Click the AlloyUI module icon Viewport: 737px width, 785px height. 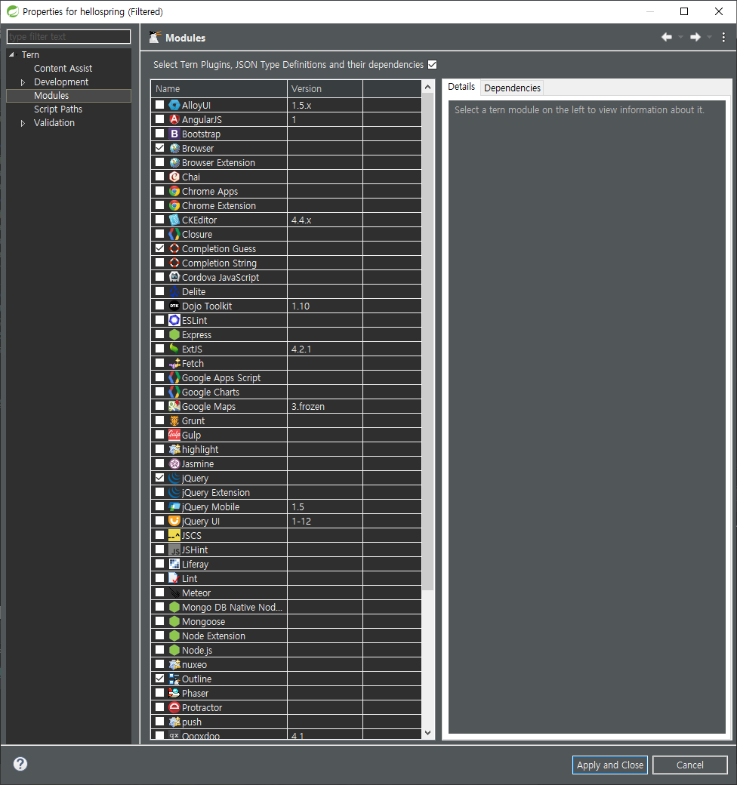coord(174,105)
